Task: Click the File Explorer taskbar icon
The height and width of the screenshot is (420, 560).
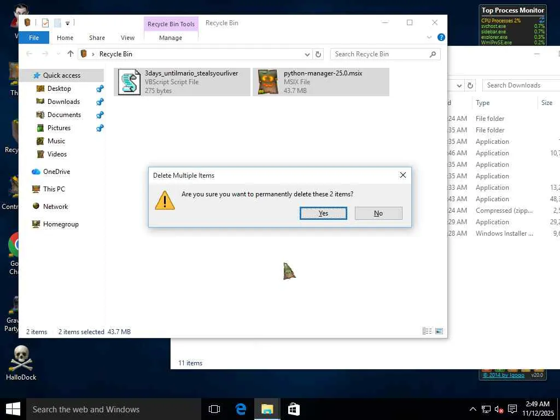Action: click(x=267, y=409)
